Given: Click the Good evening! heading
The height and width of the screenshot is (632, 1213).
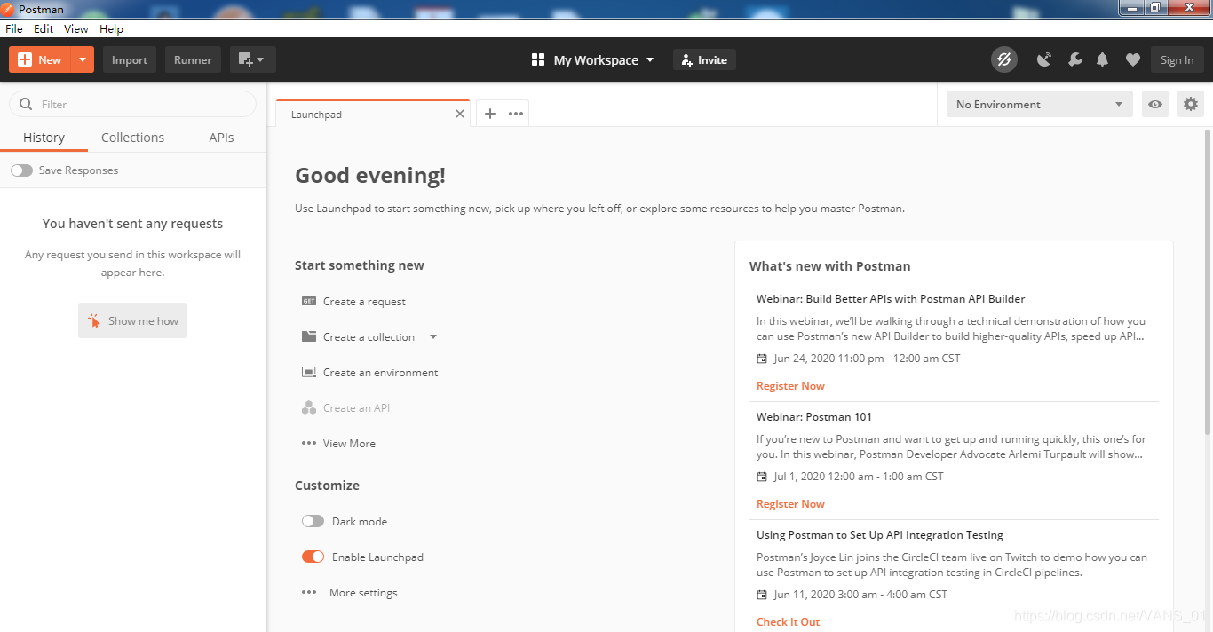Looking at the screenshot, I should 370,176.
